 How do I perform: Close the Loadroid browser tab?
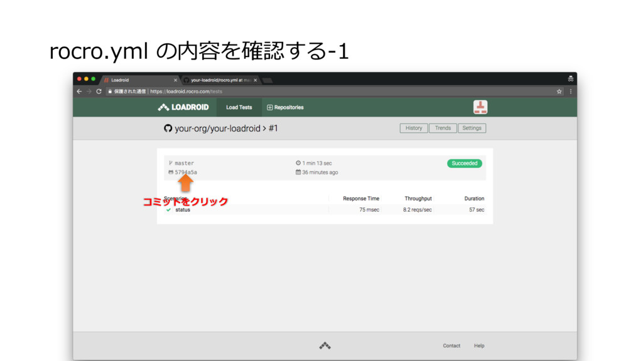(175, 80)
